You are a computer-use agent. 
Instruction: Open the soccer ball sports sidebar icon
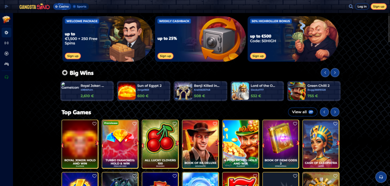pos(6,53)
